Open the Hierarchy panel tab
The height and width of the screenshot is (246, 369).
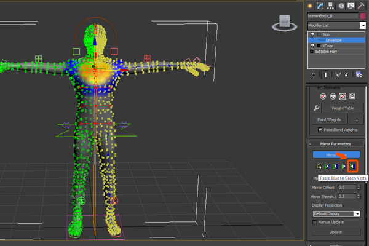click(x=330, y=6)
